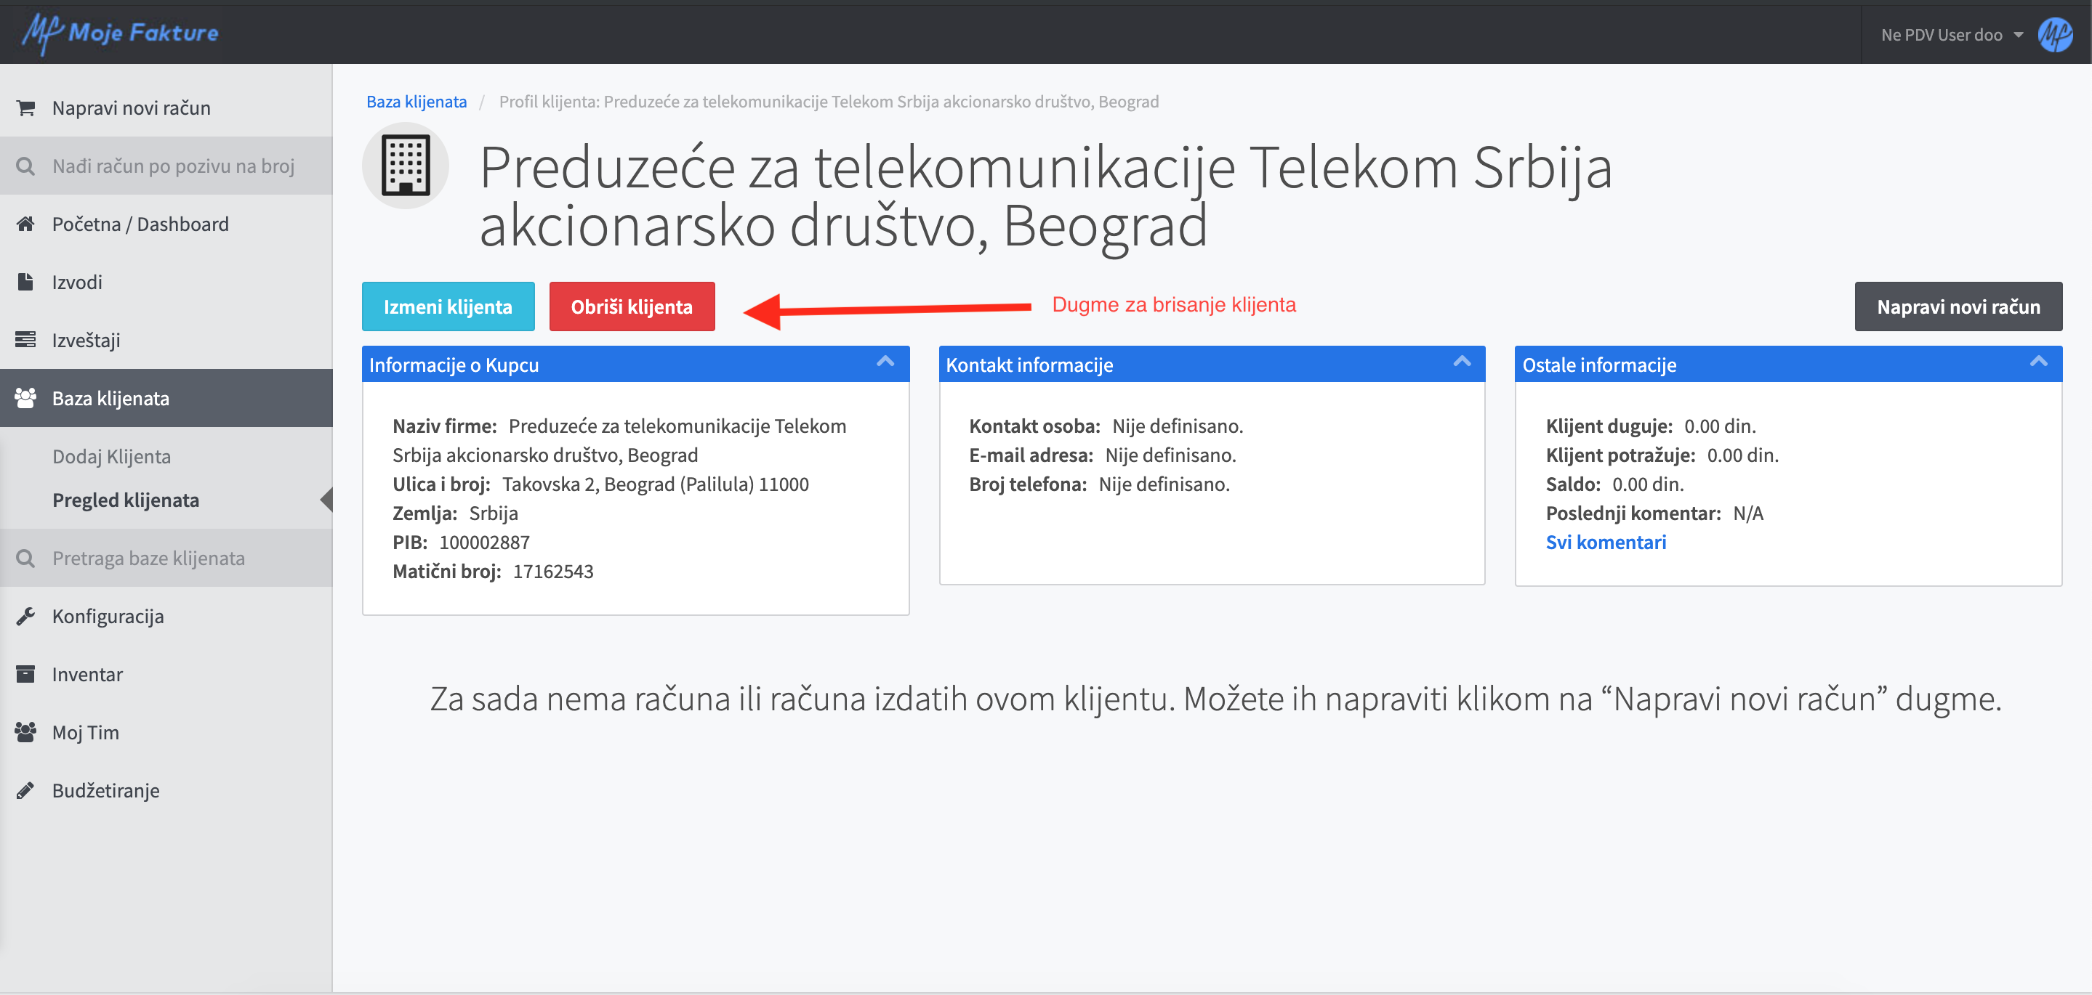Click the Zemlja value Srbija
The width and height of the screenshot is (2092, 995).
[x=494, y=513]
